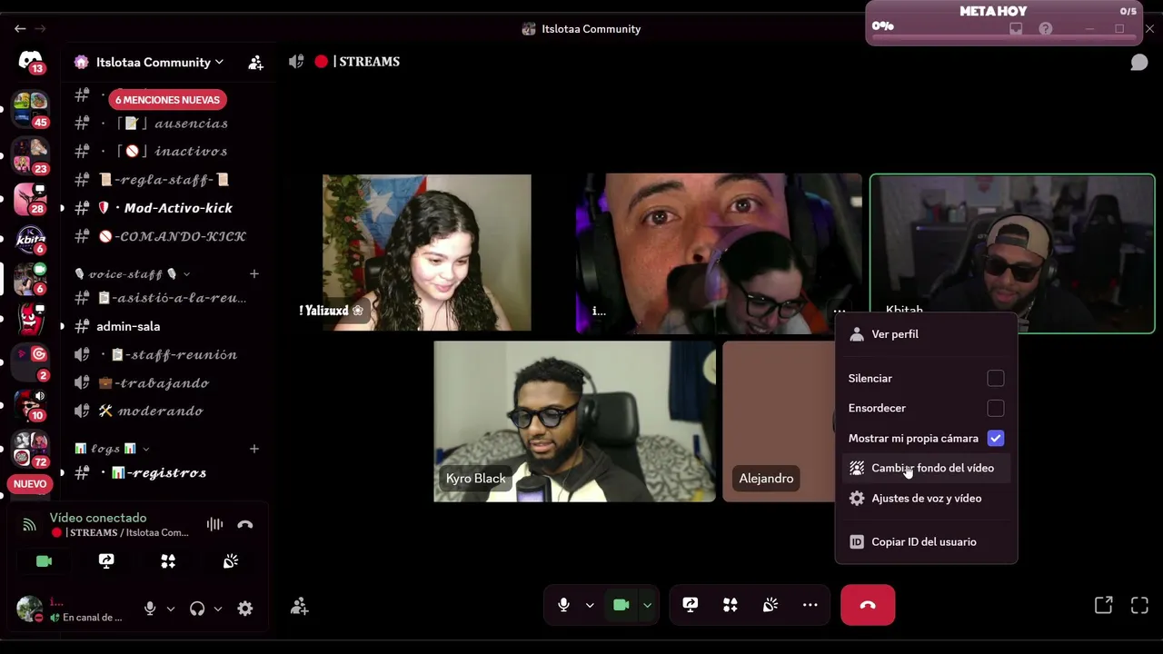This screenshot has width=1163, height=654.
Task: Open the red devil face server
Action: (x=30, y=319)
